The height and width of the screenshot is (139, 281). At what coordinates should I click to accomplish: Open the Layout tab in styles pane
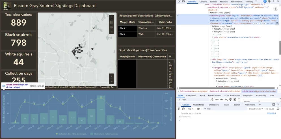[202, 95]
